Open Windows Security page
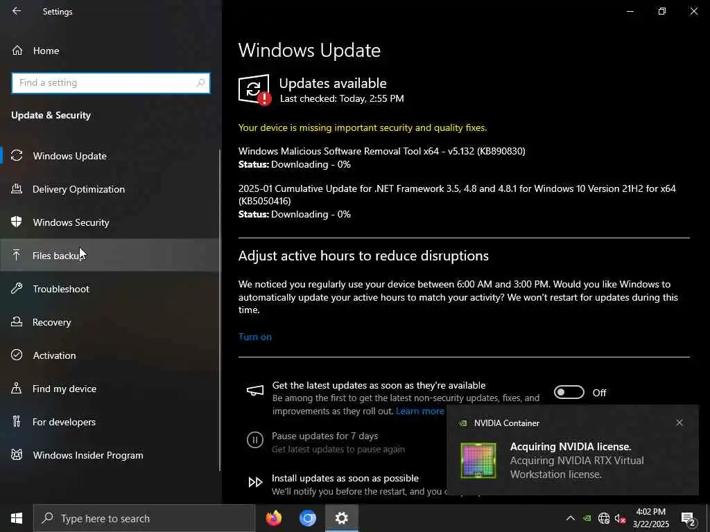710x532 pixels. (x=110, y=222)
